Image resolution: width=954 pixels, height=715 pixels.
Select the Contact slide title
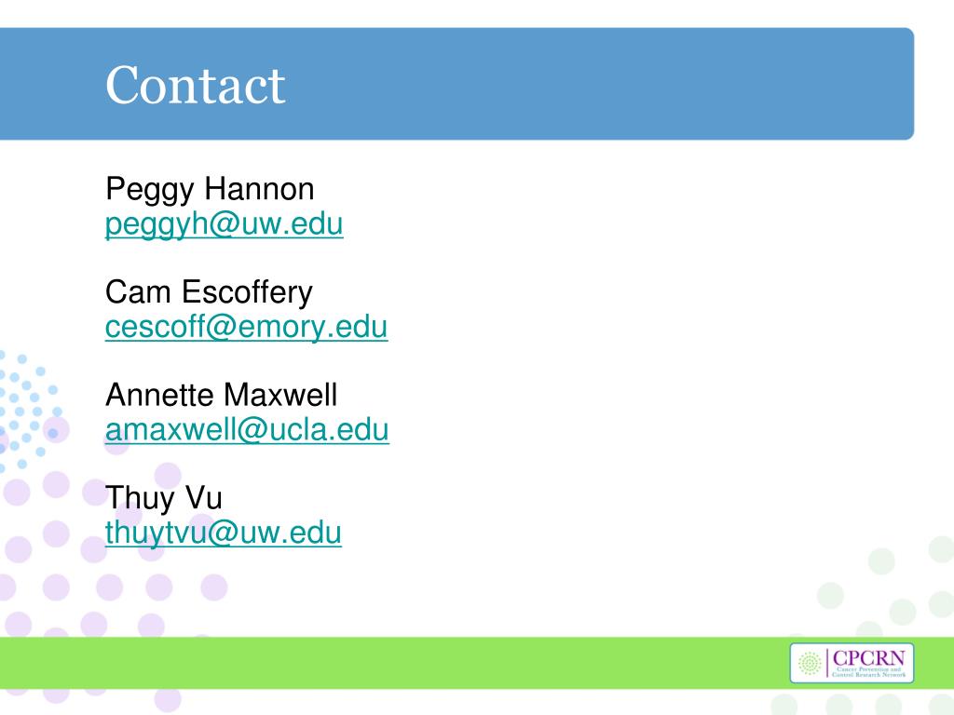tap(196, 85)
